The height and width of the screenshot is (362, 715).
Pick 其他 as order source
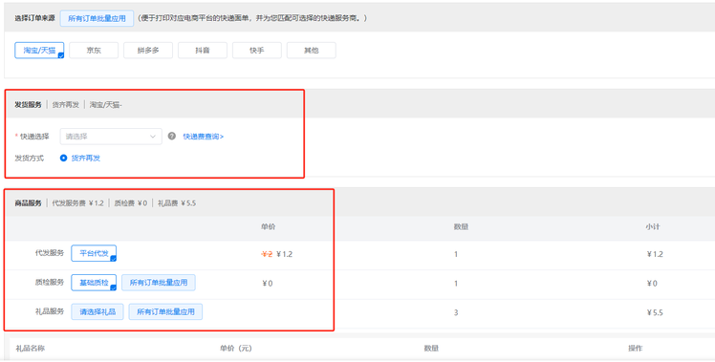pos(311,51)
